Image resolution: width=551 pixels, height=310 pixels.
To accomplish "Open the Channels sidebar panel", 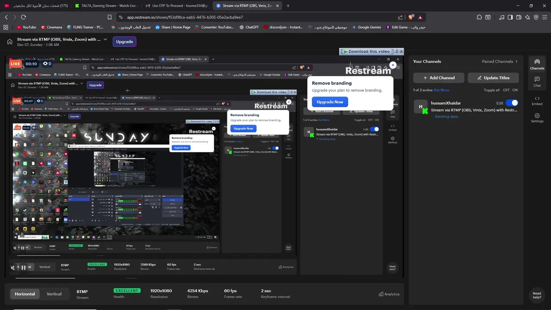I will point(537,65).
